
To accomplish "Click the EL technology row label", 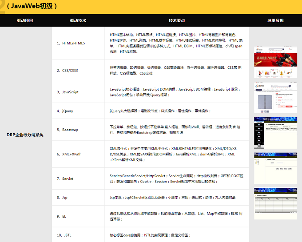I will 61,216.
